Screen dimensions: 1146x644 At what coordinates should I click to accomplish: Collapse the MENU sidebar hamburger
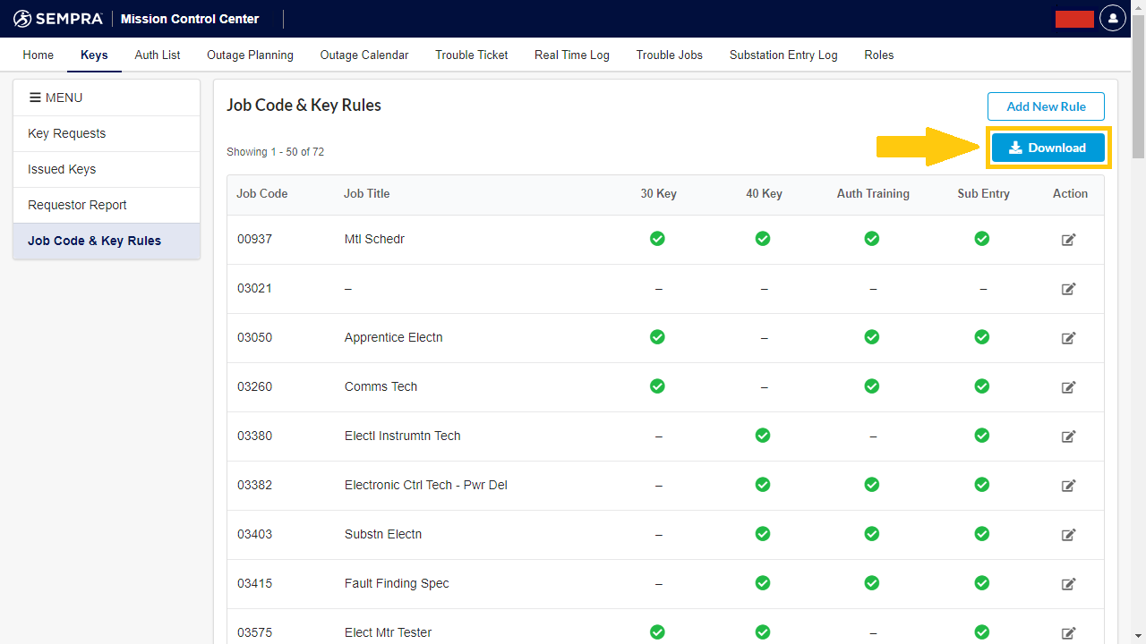(x=36, y=97)
